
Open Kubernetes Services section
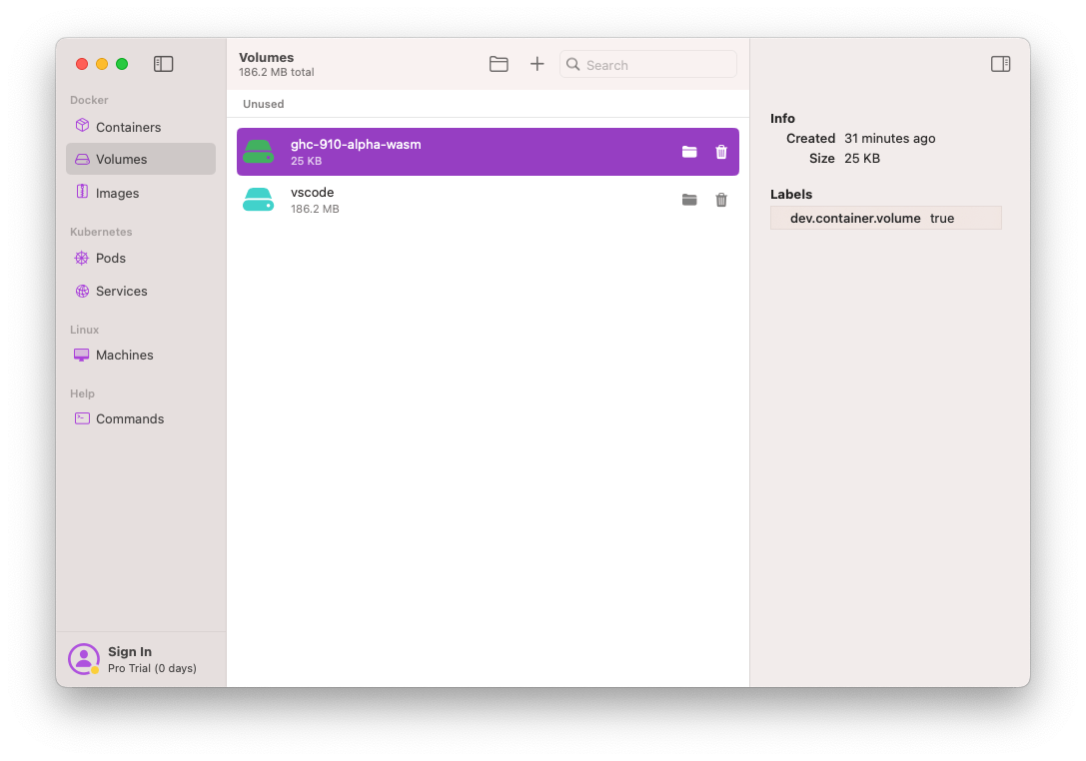click(x=141, y=292)
